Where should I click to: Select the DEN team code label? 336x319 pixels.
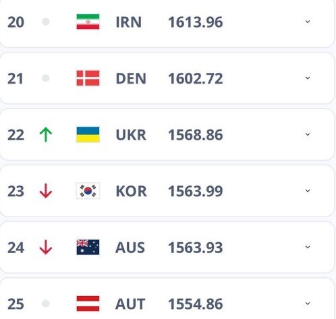[131, 78]
